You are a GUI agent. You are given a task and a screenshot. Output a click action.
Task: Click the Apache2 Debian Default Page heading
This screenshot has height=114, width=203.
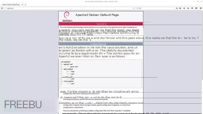point(97,15)
